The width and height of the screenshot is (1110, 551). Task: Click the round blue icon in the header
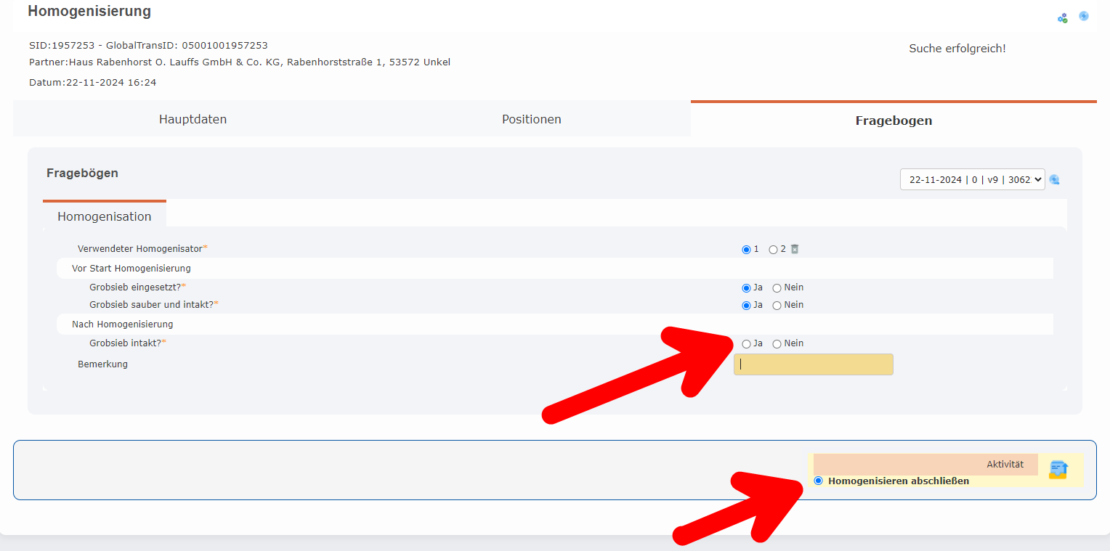point(1083,16)
